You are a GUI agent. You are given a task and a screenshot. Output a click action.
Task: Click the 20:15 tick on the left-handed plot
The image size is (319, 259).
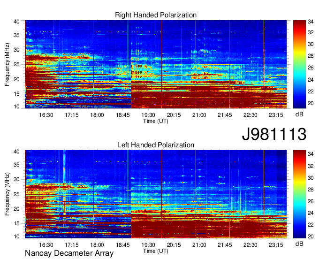[174, 245]
